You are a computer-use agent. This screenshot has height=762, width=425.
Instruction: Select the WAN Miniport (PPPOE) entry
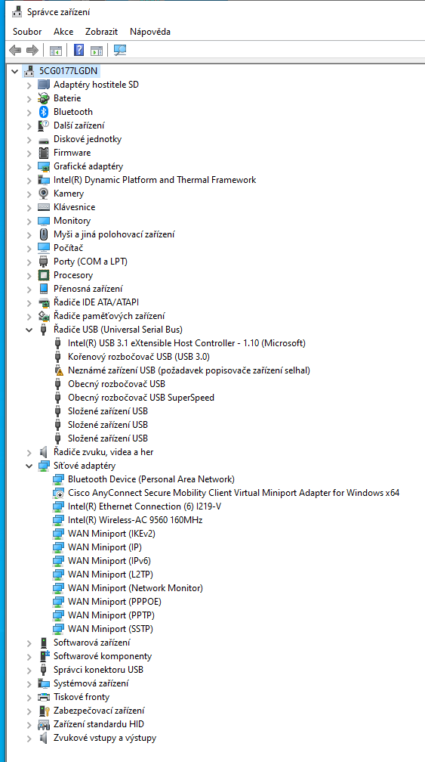click(115, 602)
